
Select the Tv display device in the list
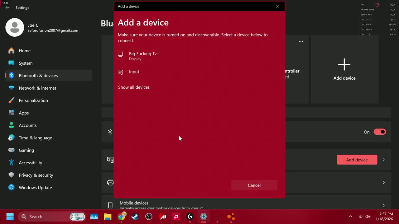tap(199, 56)
